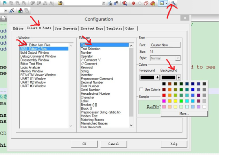
Task: Open More... colors in the palette
Action: [x=184, y=114]
